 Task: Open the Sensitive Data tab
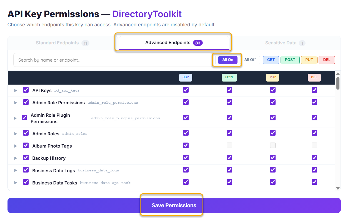click(x=285, y=43)
